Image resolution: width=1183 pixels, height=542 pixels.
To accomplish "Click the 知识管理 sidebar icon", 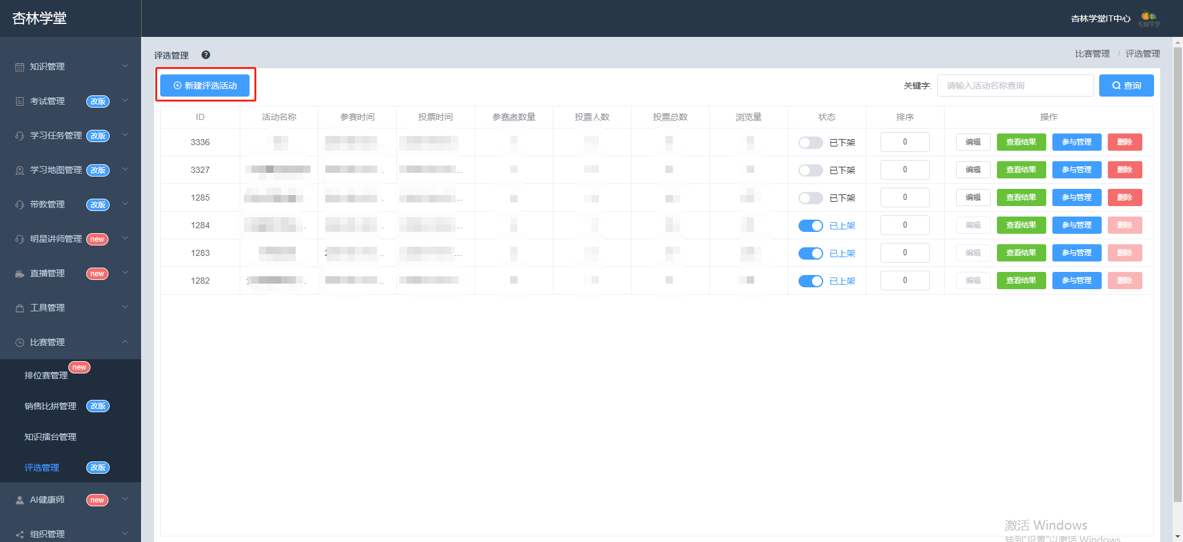I will point(20,66).
